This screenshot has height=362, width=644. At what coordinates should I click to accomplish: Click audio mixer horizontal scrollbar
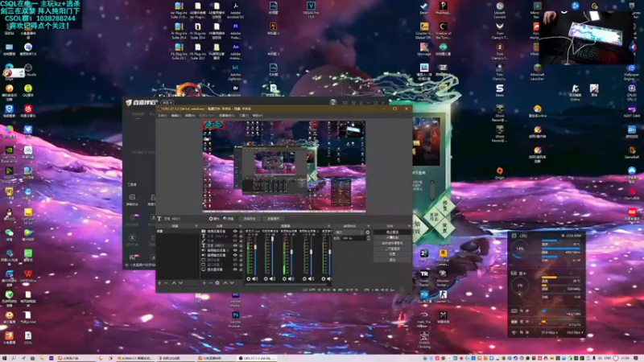click(287, 284)
